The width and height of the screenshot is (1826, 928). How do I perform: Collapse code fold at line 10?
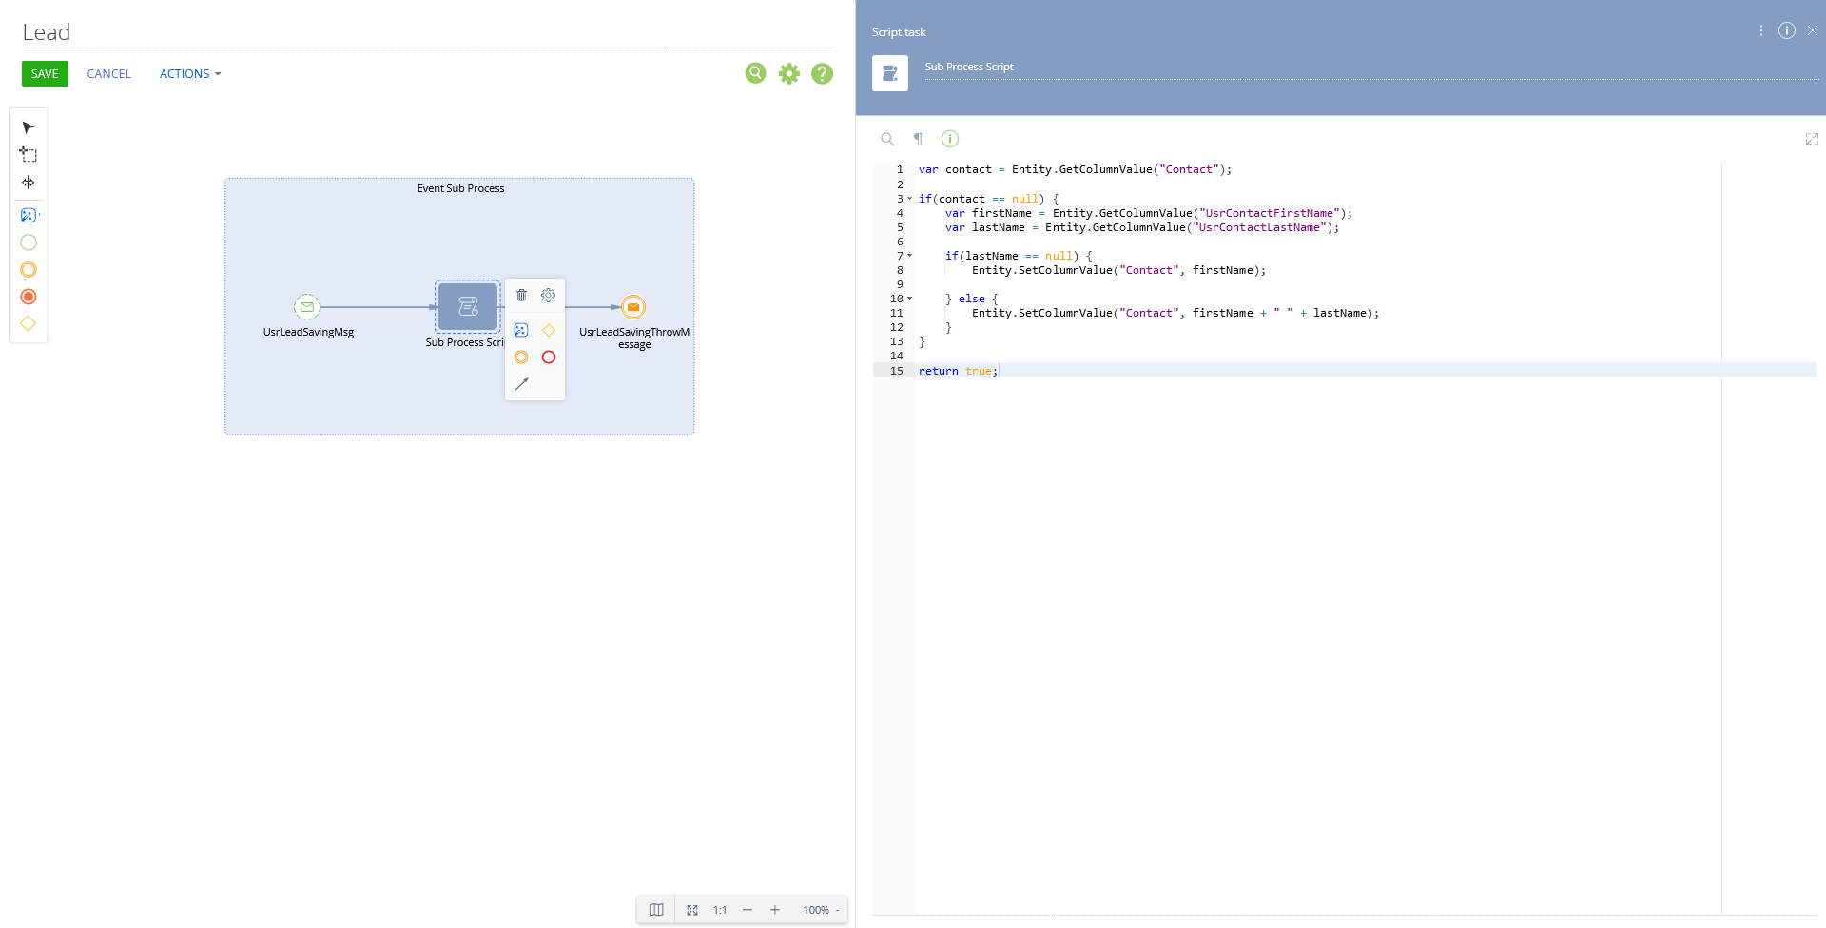pyautogui.click(x=909, y=299)
